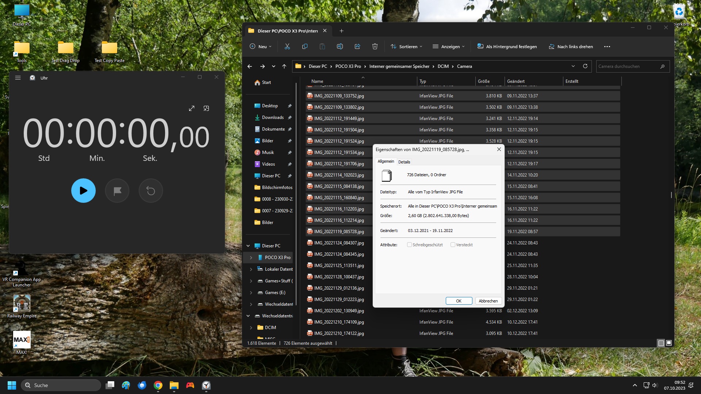Click the Share icon in Explorer toolbar
The width and height of the screenshot is (701, 394).
pyautogui.click(x=357, y=46)
